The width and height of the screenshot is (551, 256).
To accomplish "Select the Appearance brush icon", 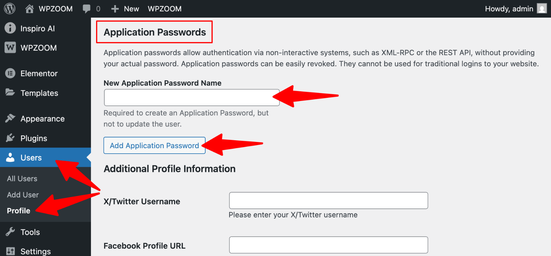I will pos(10,118).
